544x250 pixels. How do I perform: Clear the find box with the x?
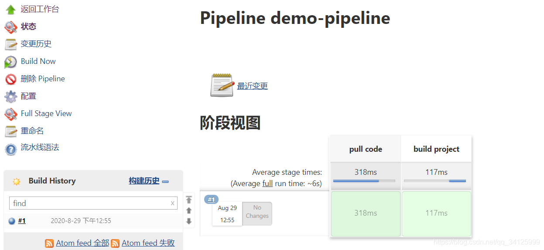click(173, 203)
